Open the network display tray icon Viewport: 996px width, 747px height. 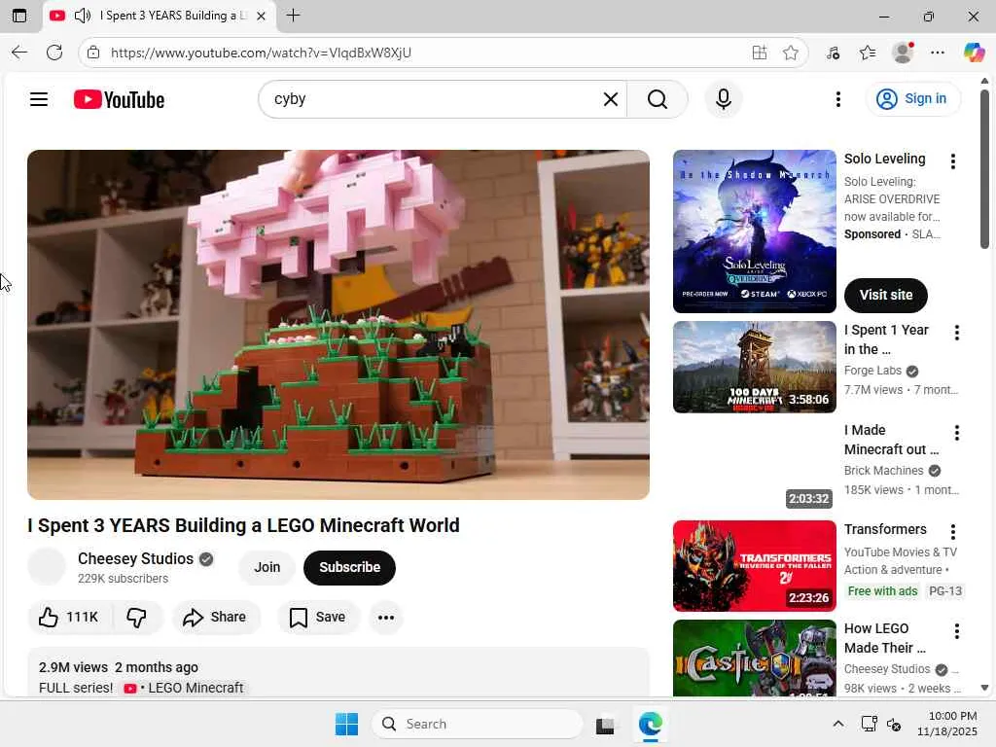coord(869,724)
